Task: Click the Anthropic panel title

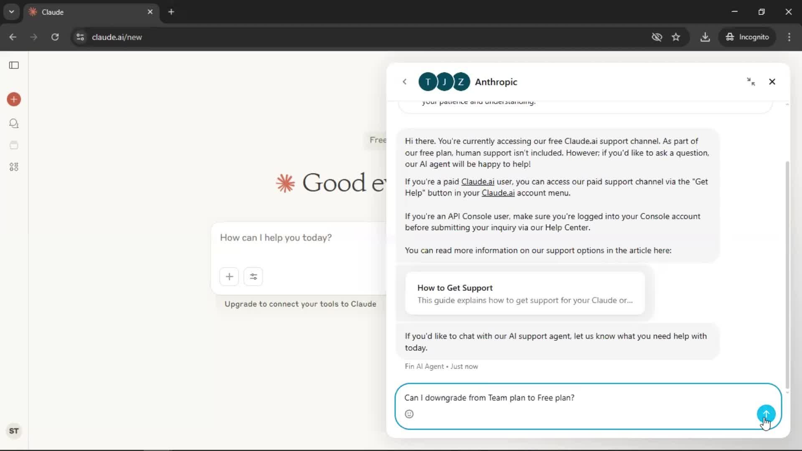Action: point(496,82)
